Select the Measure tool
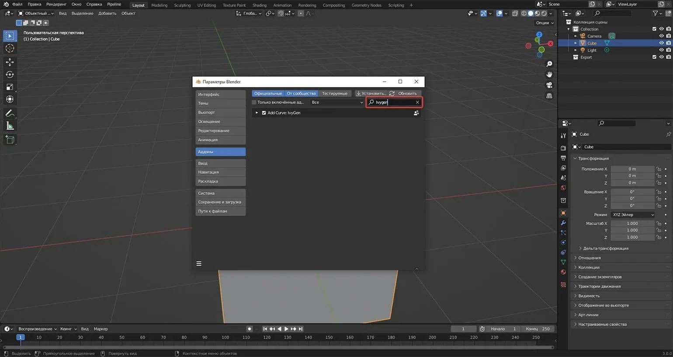This screenshot has width=673, height=357. (x=10, y=126)
